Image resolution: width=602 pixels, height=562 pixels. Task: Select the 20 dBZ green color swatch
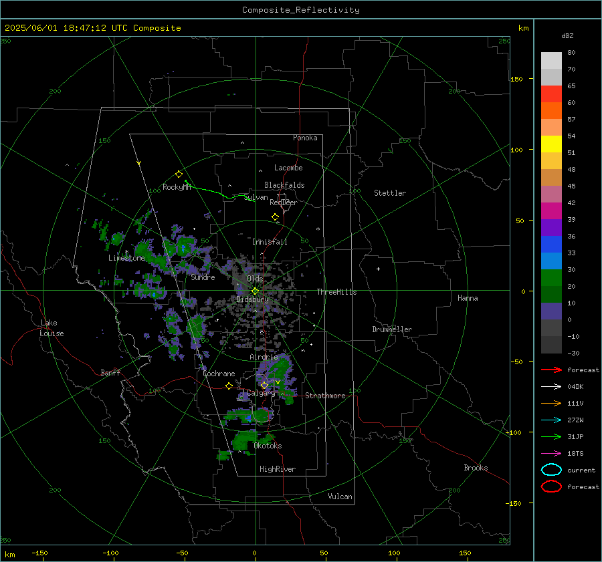coord(551,278)
